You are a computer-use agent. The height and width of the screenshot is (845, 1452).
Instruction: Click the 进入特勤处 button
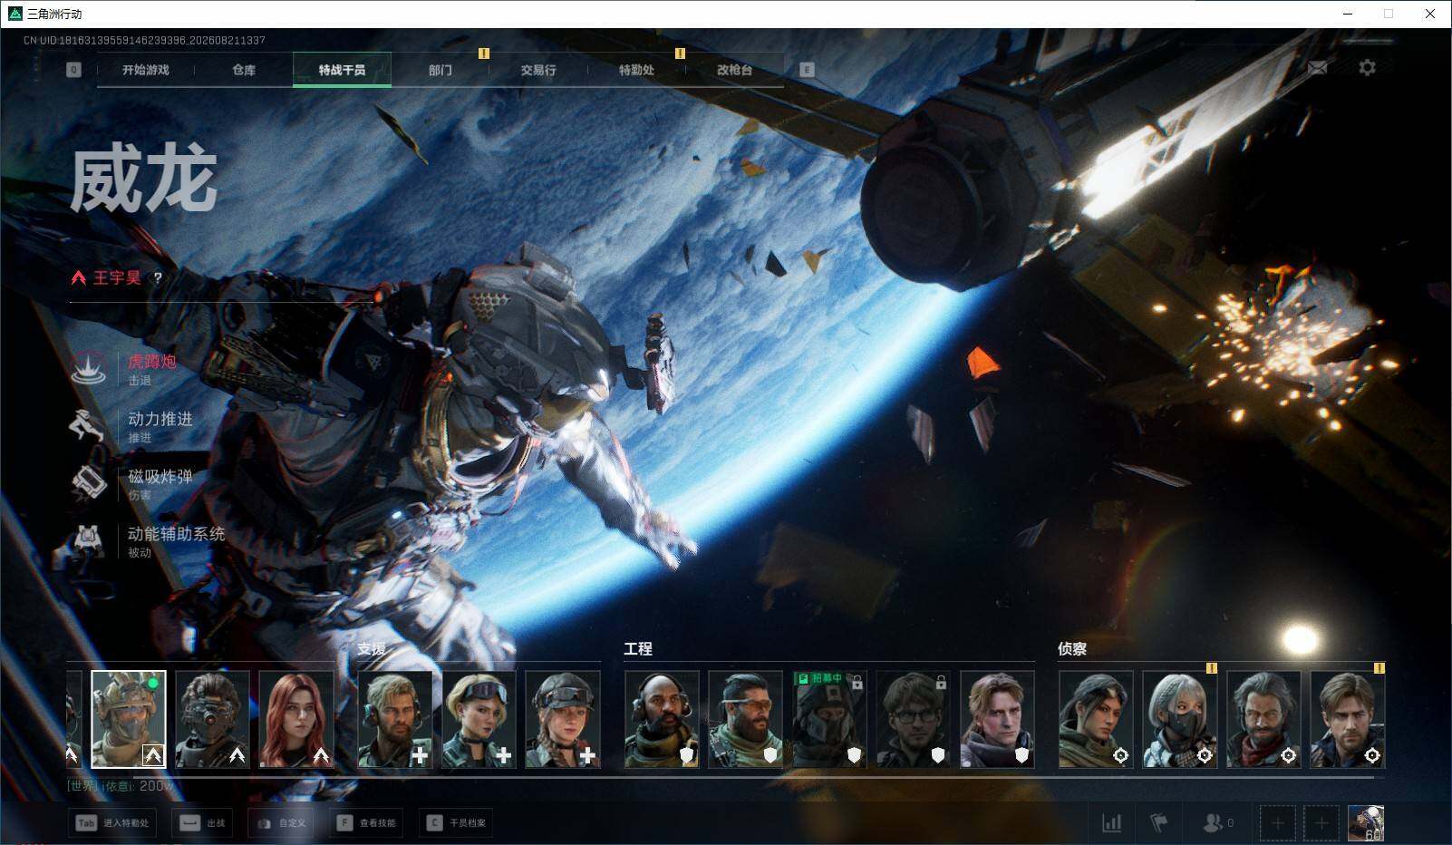click(x=111, y=823)
